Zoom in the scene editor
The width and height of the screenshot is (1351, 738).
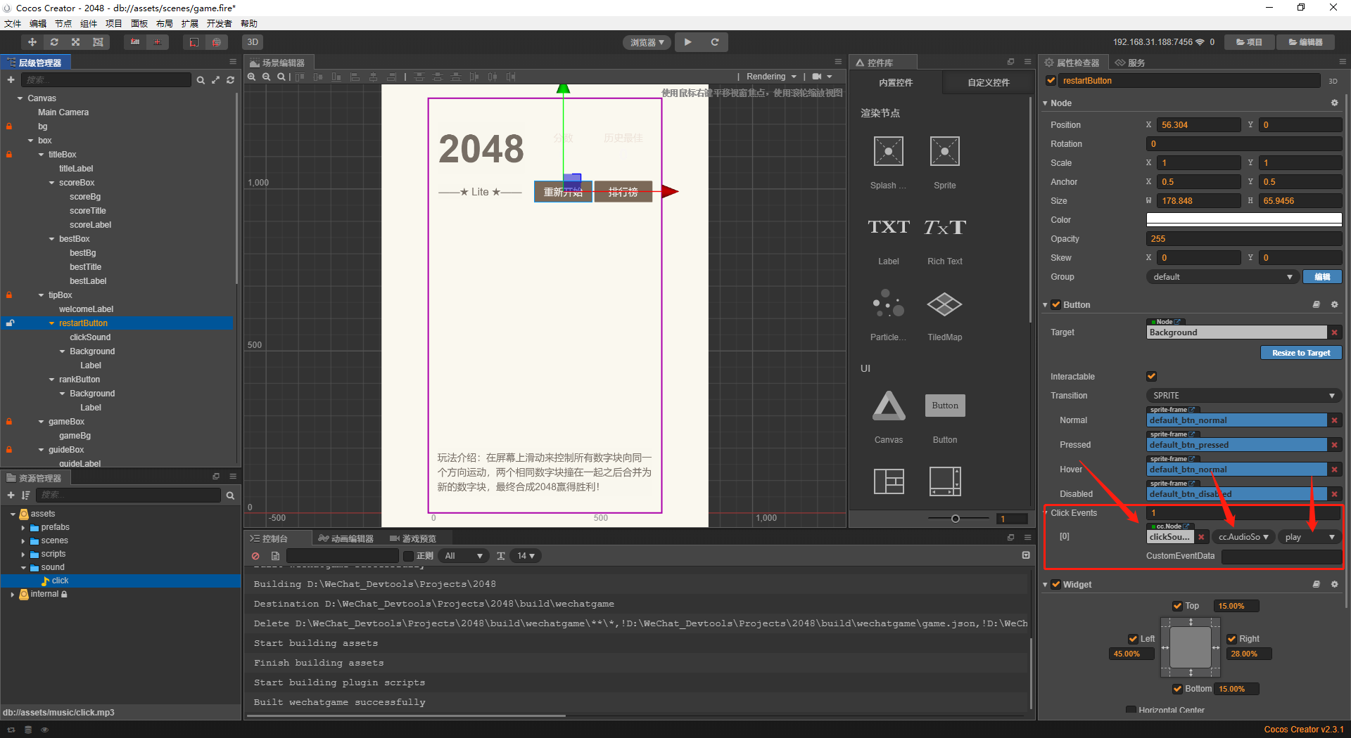(x=251, y=77)
